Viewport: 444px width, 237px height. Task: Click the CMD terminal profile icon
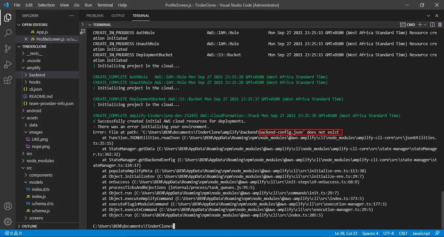403,25
